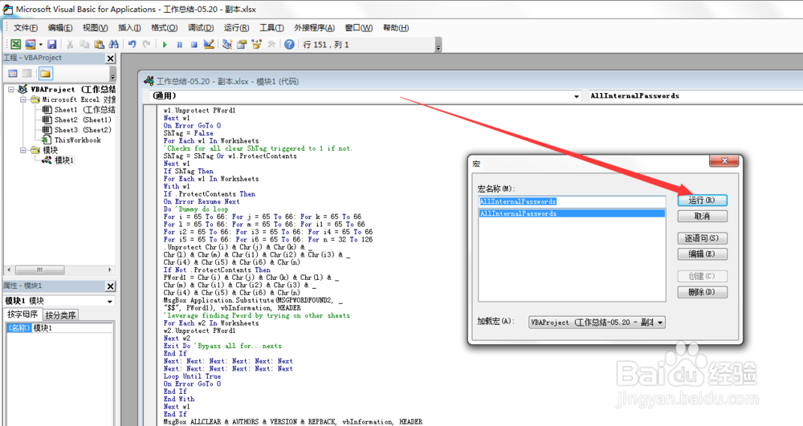Image resolution: width=803 pixels, height=426 pixels.
Task: Select Sheet2 (Sheet1) in project tree
Action: pyautogui.click(x=76, y=120)
